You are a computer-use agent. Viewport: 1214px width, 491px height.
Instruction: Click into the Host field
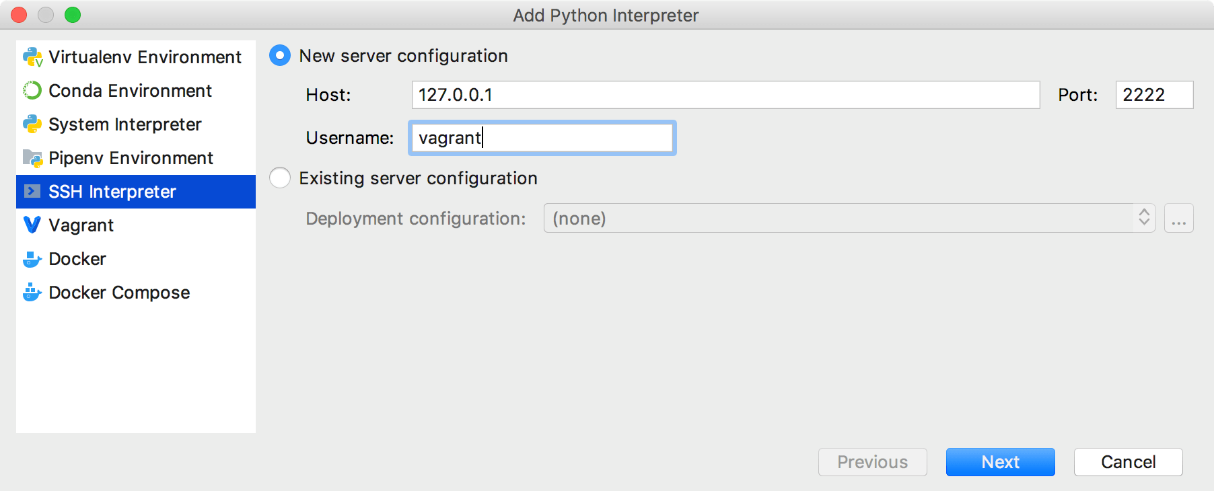click(x=725, y=95)
